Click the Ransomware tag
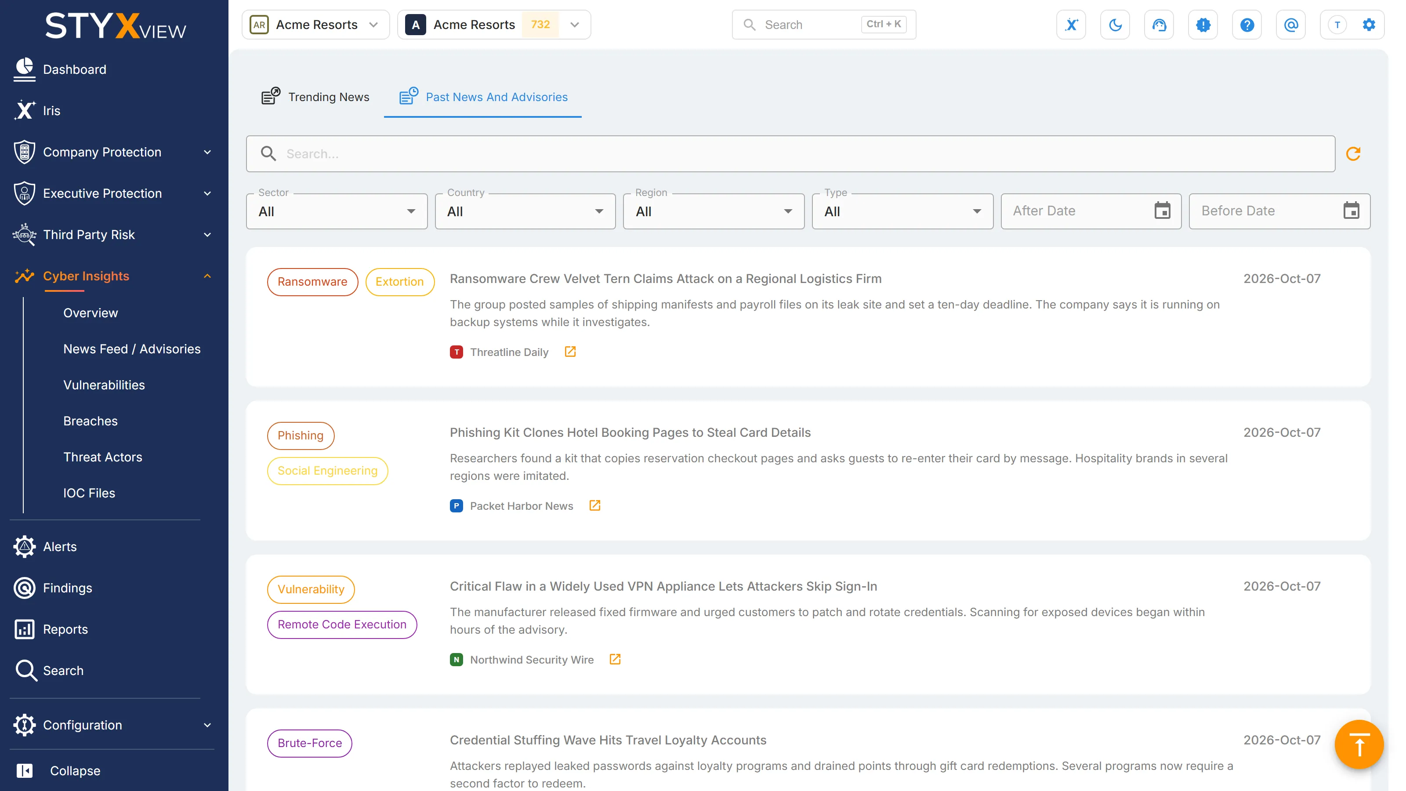Screen dimensions: 1406x791 [x=312, y=282]
